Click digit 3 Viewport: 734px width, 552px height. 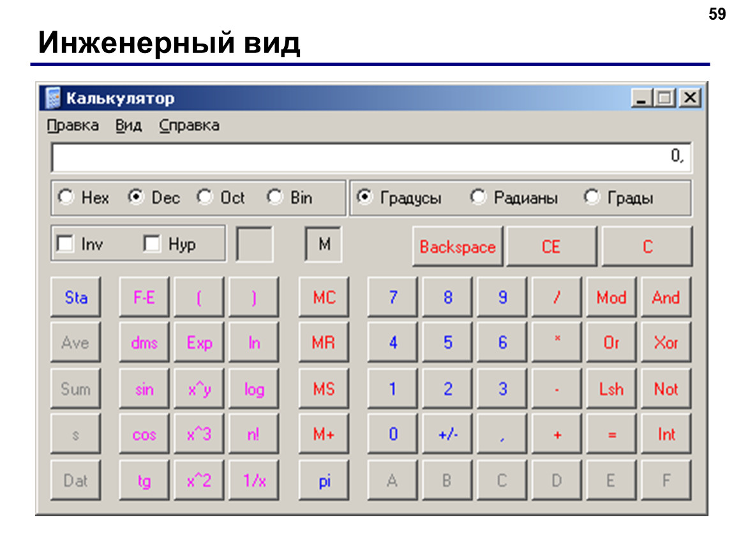(x=502, y=388)
